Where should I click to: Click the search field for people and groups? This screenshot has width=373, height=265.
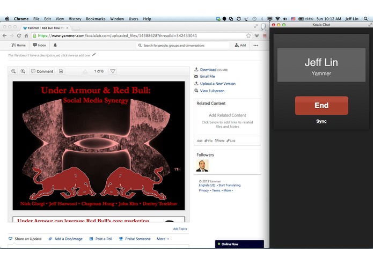point(182,46)
